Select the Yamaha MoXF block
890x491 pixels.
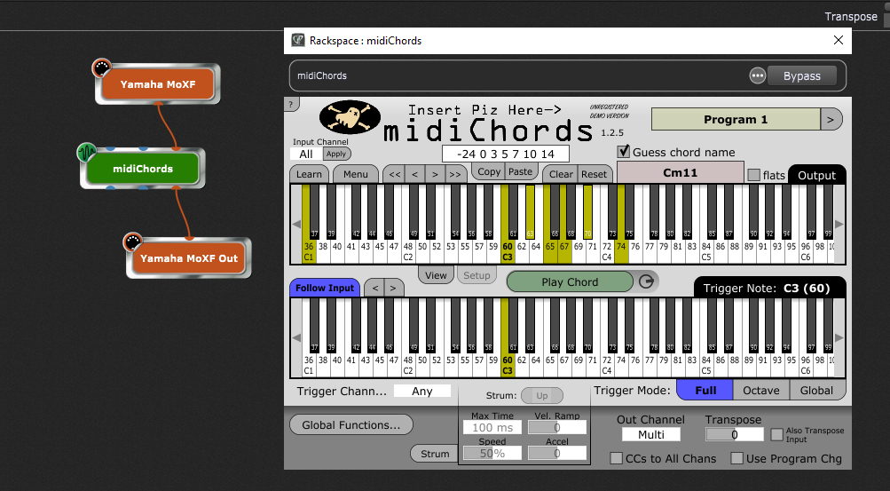(x=158, y=84)
